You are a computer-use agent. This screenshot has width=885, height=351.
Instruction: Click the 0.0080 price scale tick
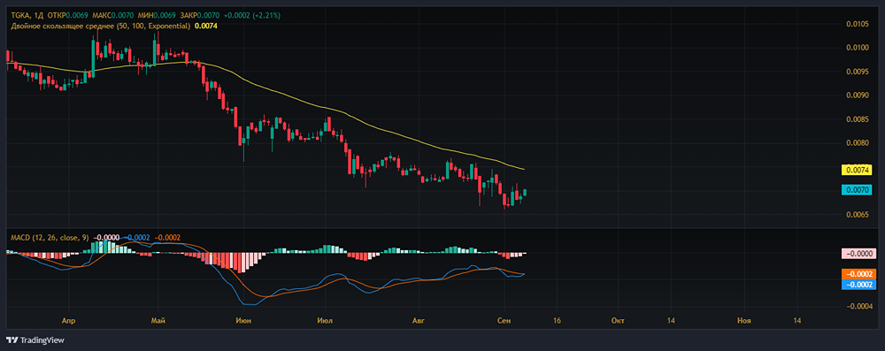point(857,142)
